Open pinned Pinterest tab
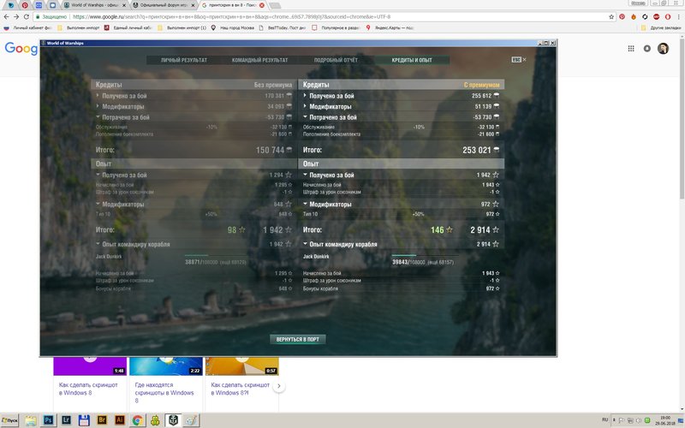The image size is (685, 428). click(25, 5)
